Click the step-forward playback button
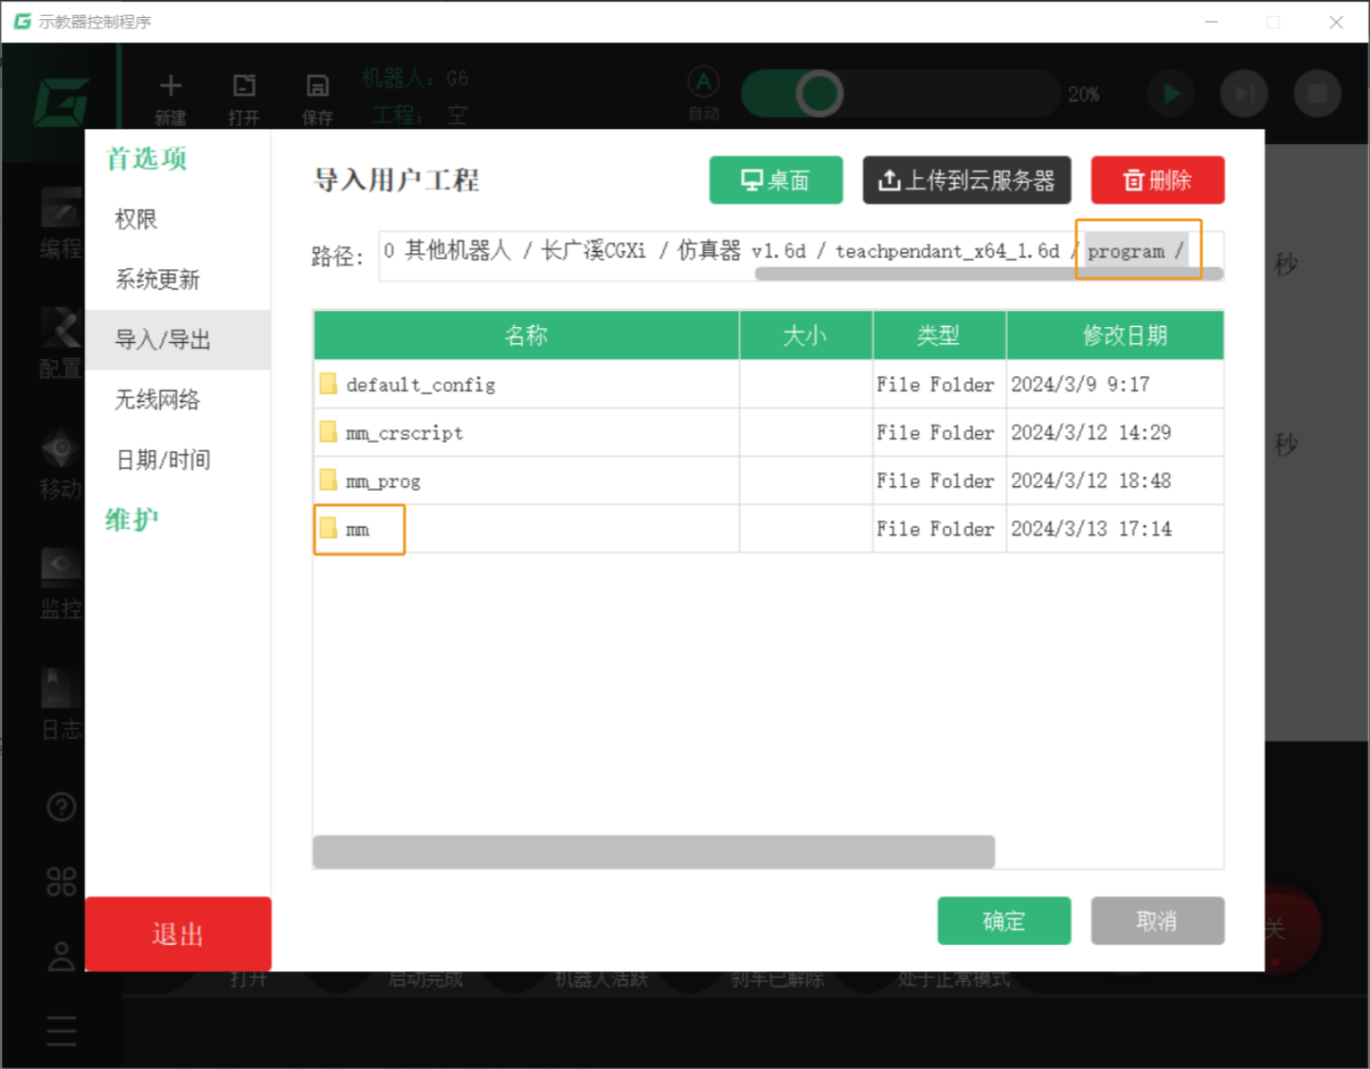 [1244, 94]
